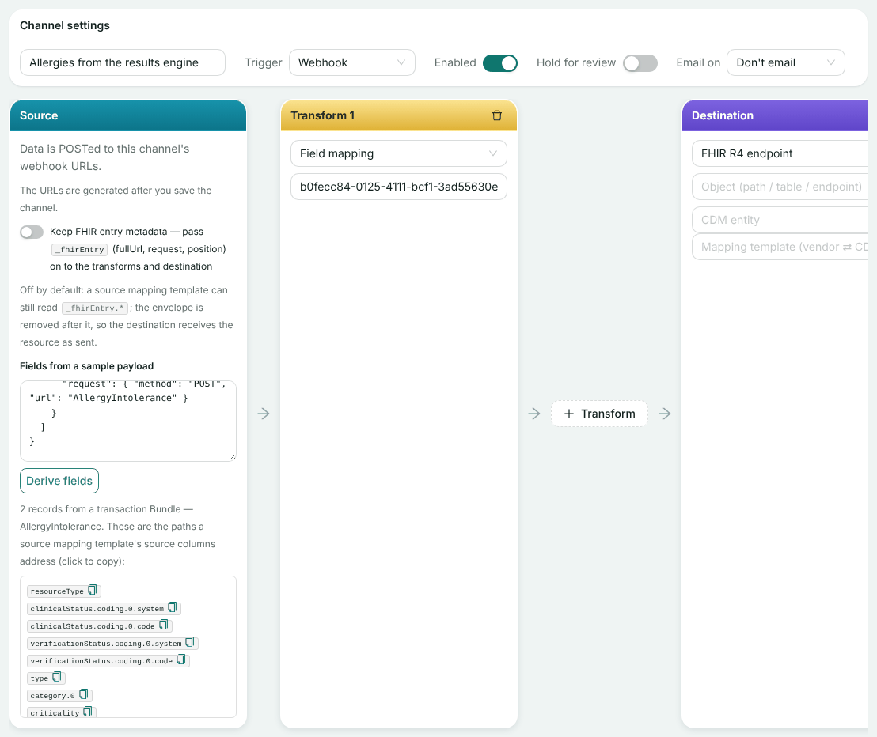
Task: Click the Object path destination field
Action: tap(780, 187)
